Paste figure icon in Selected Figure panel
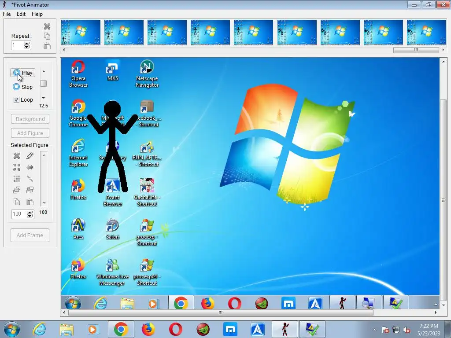451x338 pixels. click(x=30, y=202)
